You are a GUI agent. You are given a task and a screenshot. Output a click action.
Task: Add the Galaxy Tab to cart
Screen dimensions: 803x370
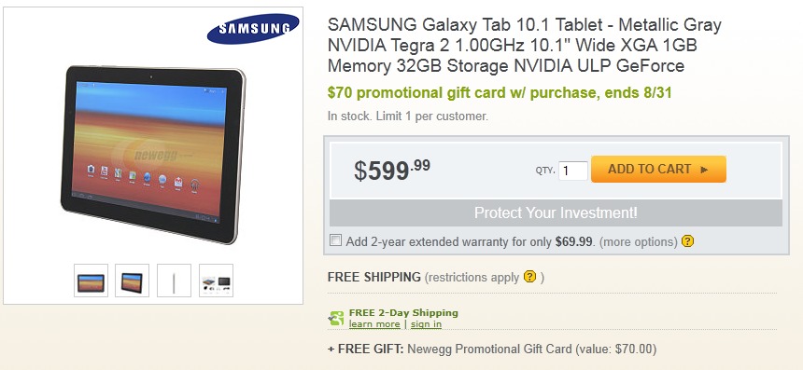(x=658, y=170)
